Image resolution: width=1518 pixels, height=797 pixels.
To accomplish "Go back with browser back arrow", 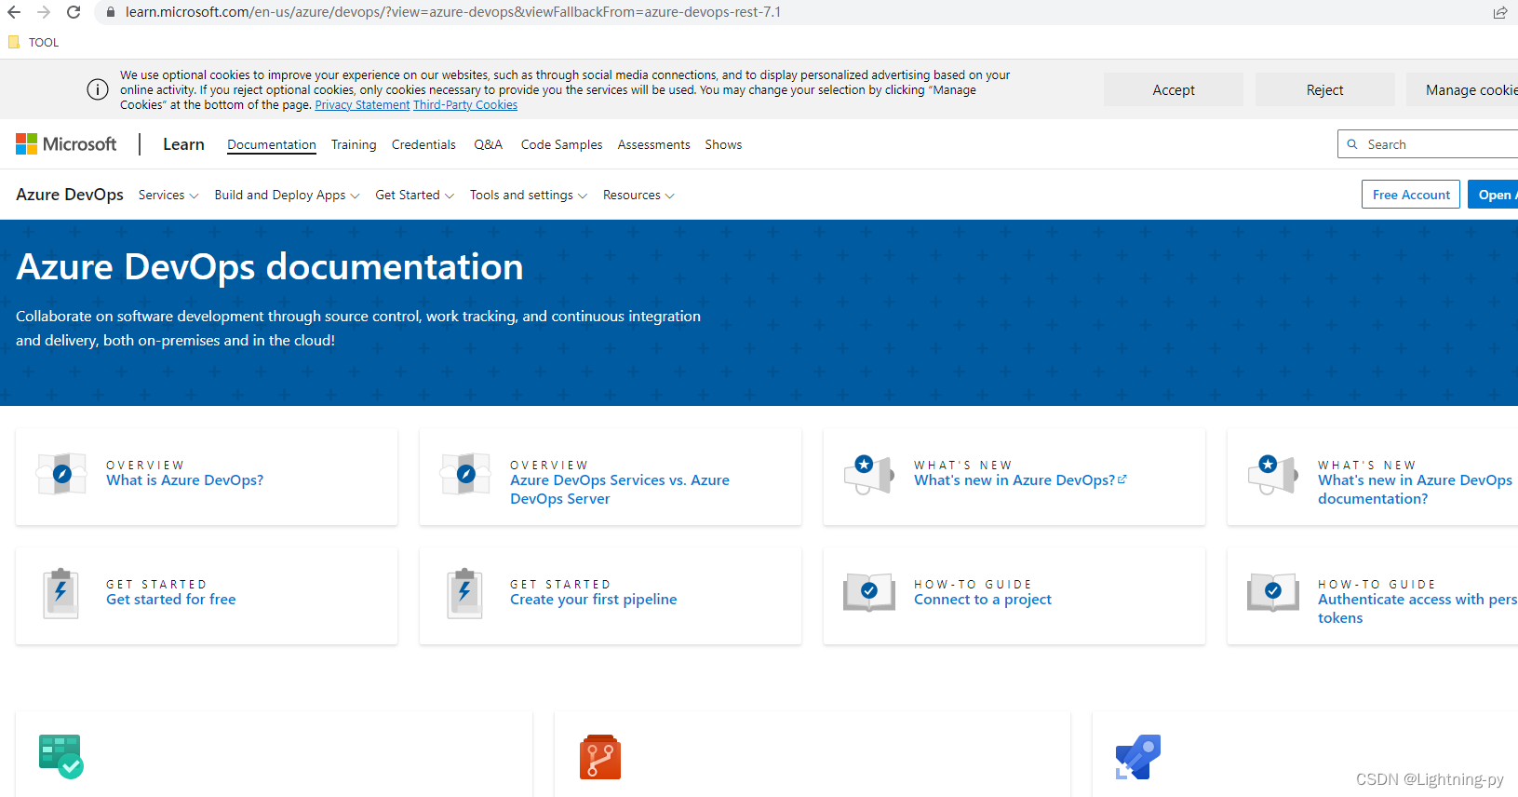I will [14, 12].
